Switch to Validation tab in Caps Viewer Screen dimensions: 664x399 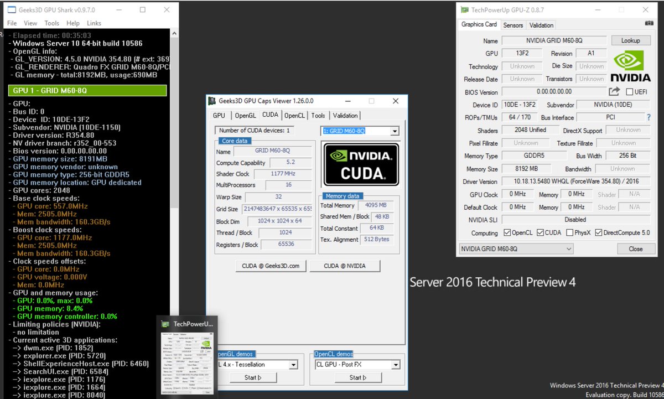click(x=345, y=116)
